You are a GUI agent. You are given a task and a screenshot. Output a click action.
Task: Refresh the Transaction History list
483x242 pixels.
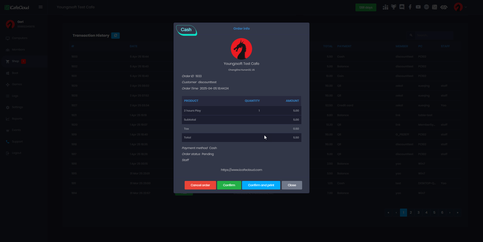click(x=115, y=35)
